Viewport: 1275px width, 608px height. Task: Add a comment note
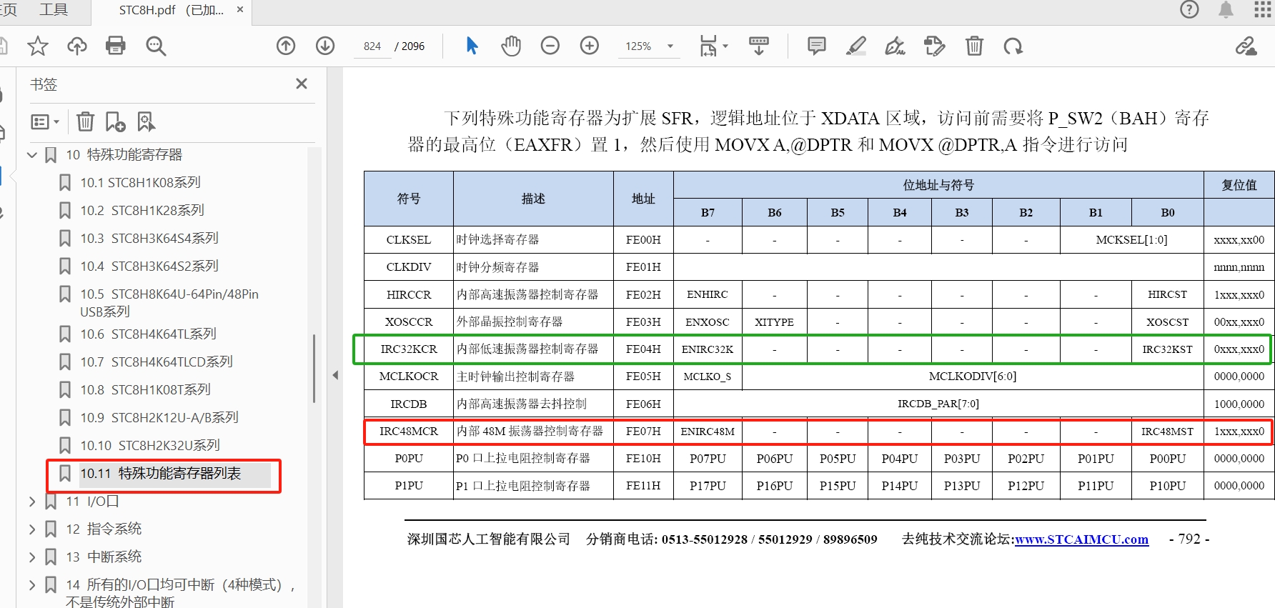(816, 46)
